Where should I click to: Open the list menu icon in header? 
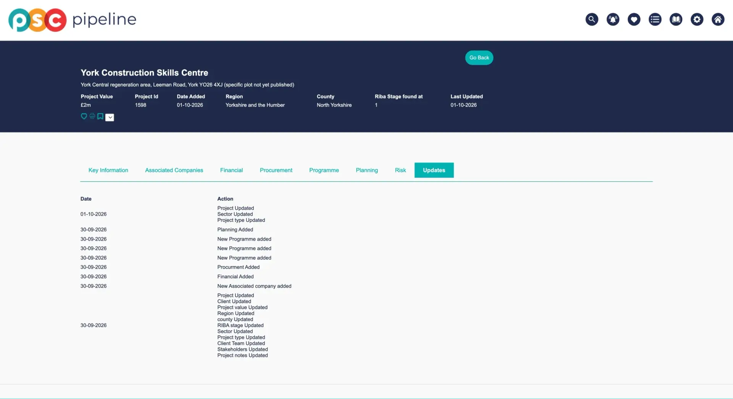pyautogui.click(x=655, y=19)
